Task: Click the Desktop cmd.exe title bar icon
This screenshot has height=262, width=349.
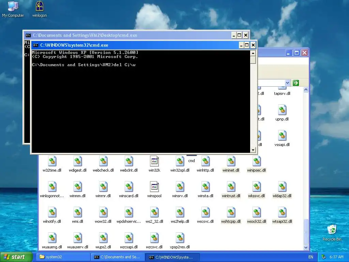Action: 28,35
